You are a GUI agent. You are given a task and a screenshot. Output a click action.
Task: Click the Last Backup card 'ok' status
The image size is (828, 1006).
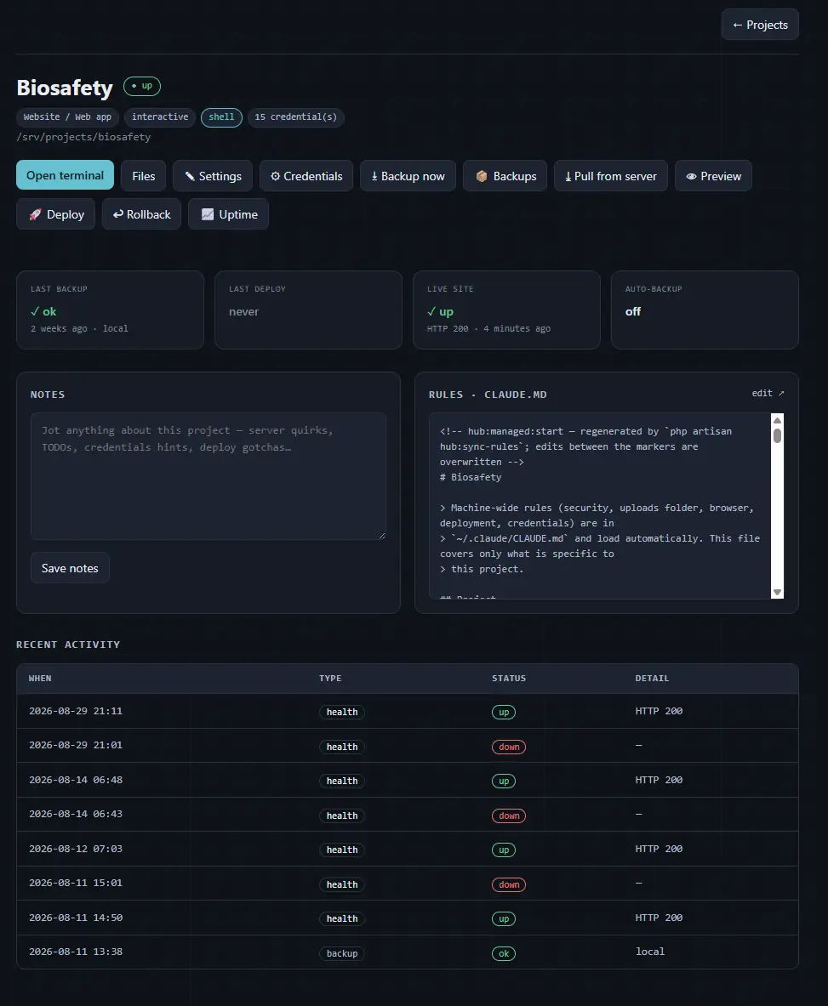tap(43, 311)
